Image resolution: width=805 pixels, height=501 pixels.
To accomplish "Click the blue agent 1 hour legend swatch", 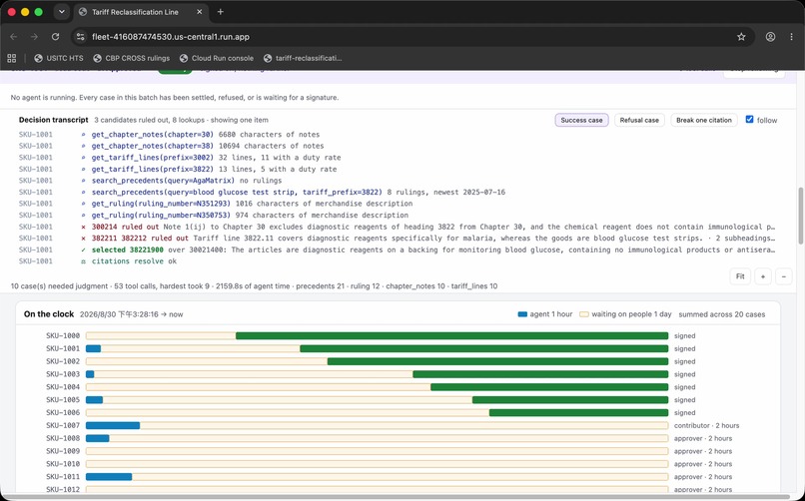I will [522, 314].
